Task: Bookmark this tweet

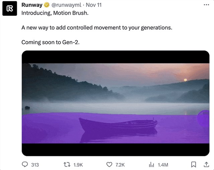Action: 193,165
